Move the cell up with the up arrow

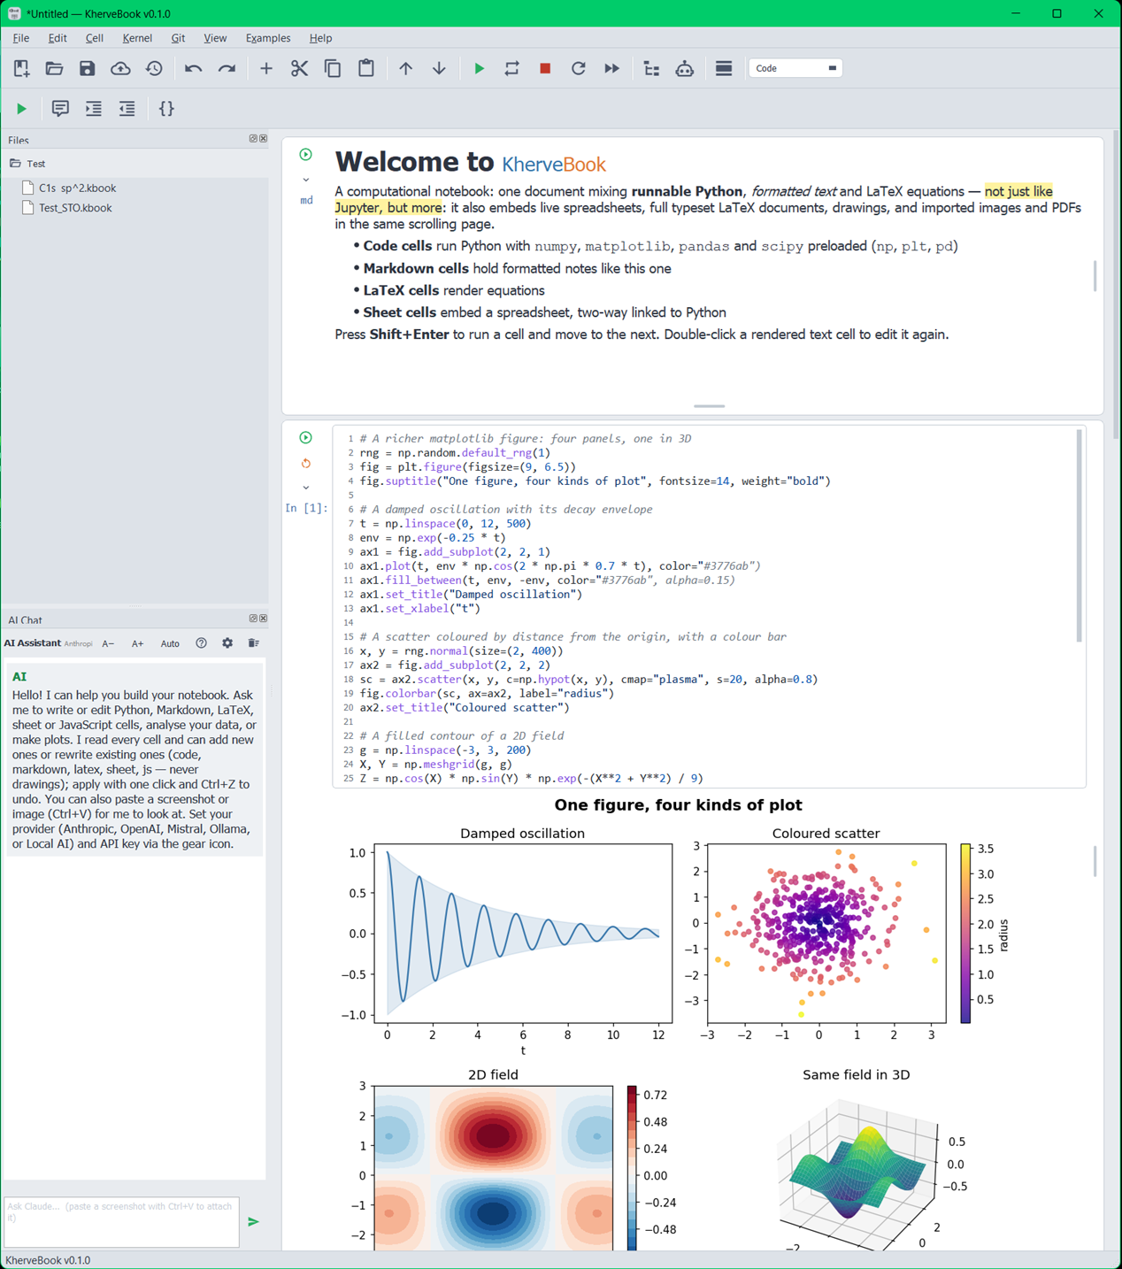click(x=405, y=68)
